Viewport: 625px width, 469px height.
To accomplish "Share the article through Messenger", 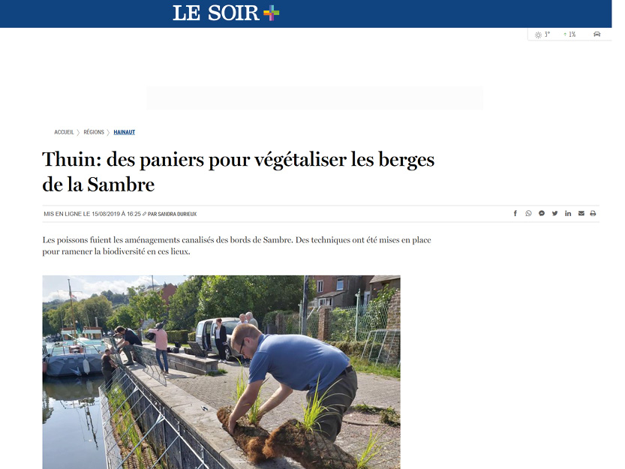I will pos(541,213).
